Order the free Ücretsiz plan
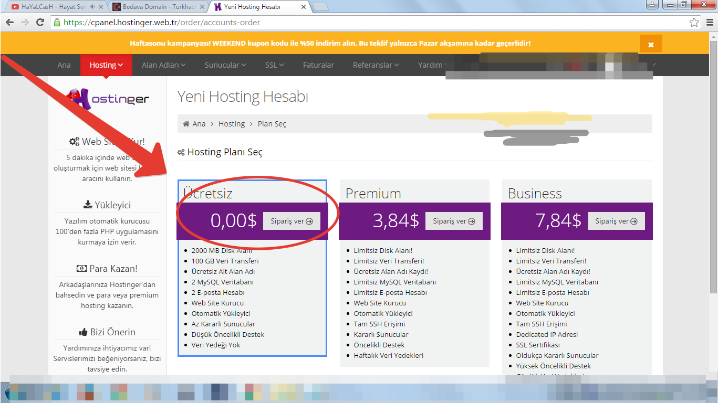 click(x=292, y=221)
